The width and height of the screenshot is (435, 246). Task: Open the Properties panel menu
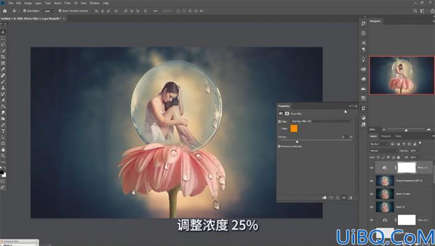coord(356,106)
